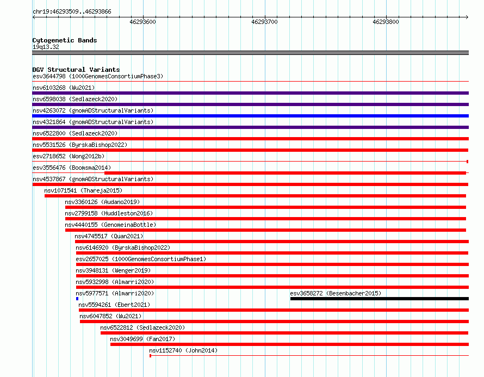Screen dimensions: 484x377
Task: Click the 46293700 ruler position label
Action: (264, 22)
